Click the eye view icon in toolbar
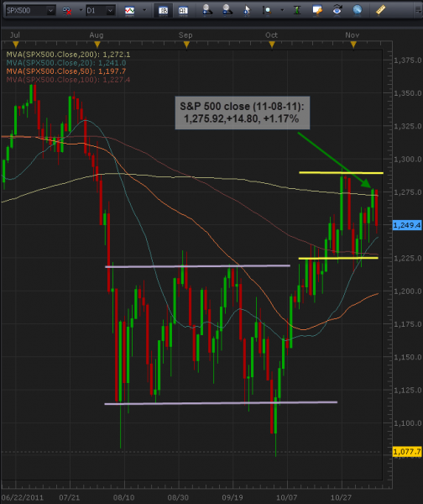 tap(337, 10)
